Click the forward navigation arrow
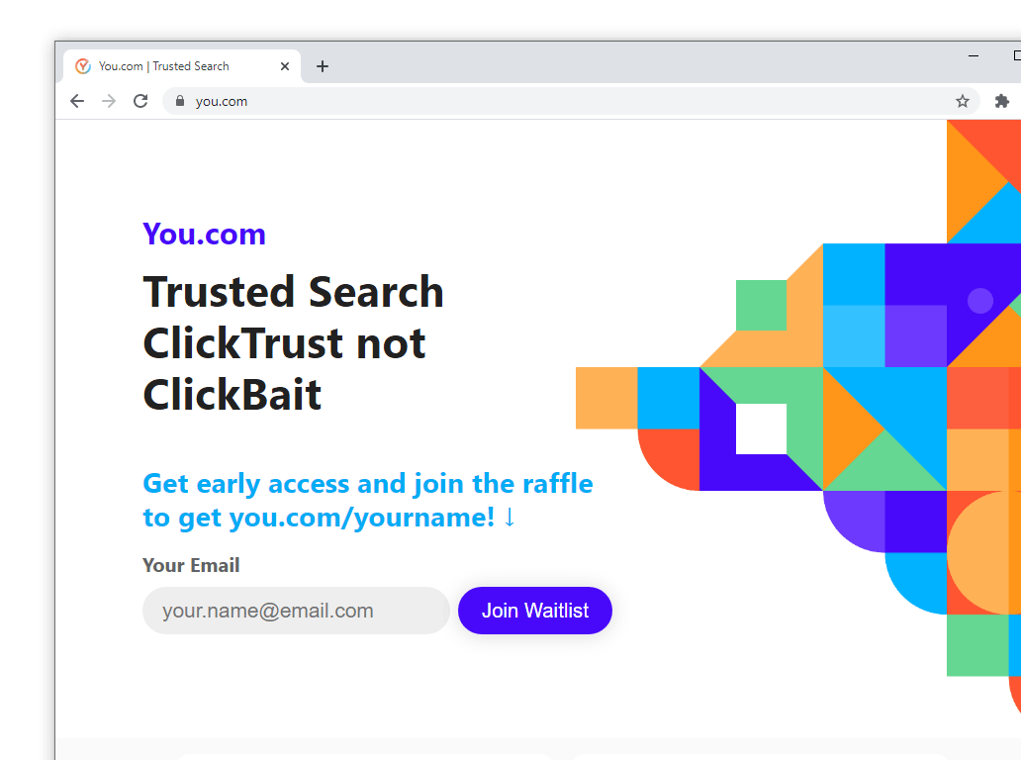 point(109,101)
